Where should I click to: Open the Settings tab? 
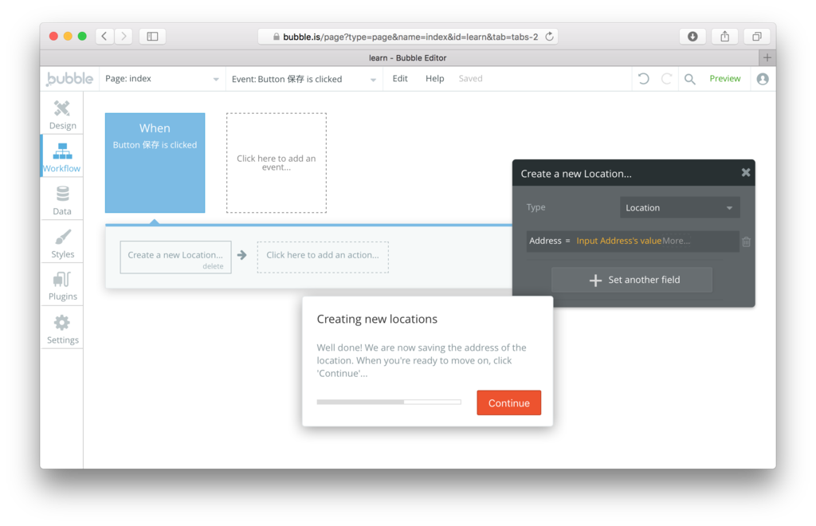pos(62,328)
